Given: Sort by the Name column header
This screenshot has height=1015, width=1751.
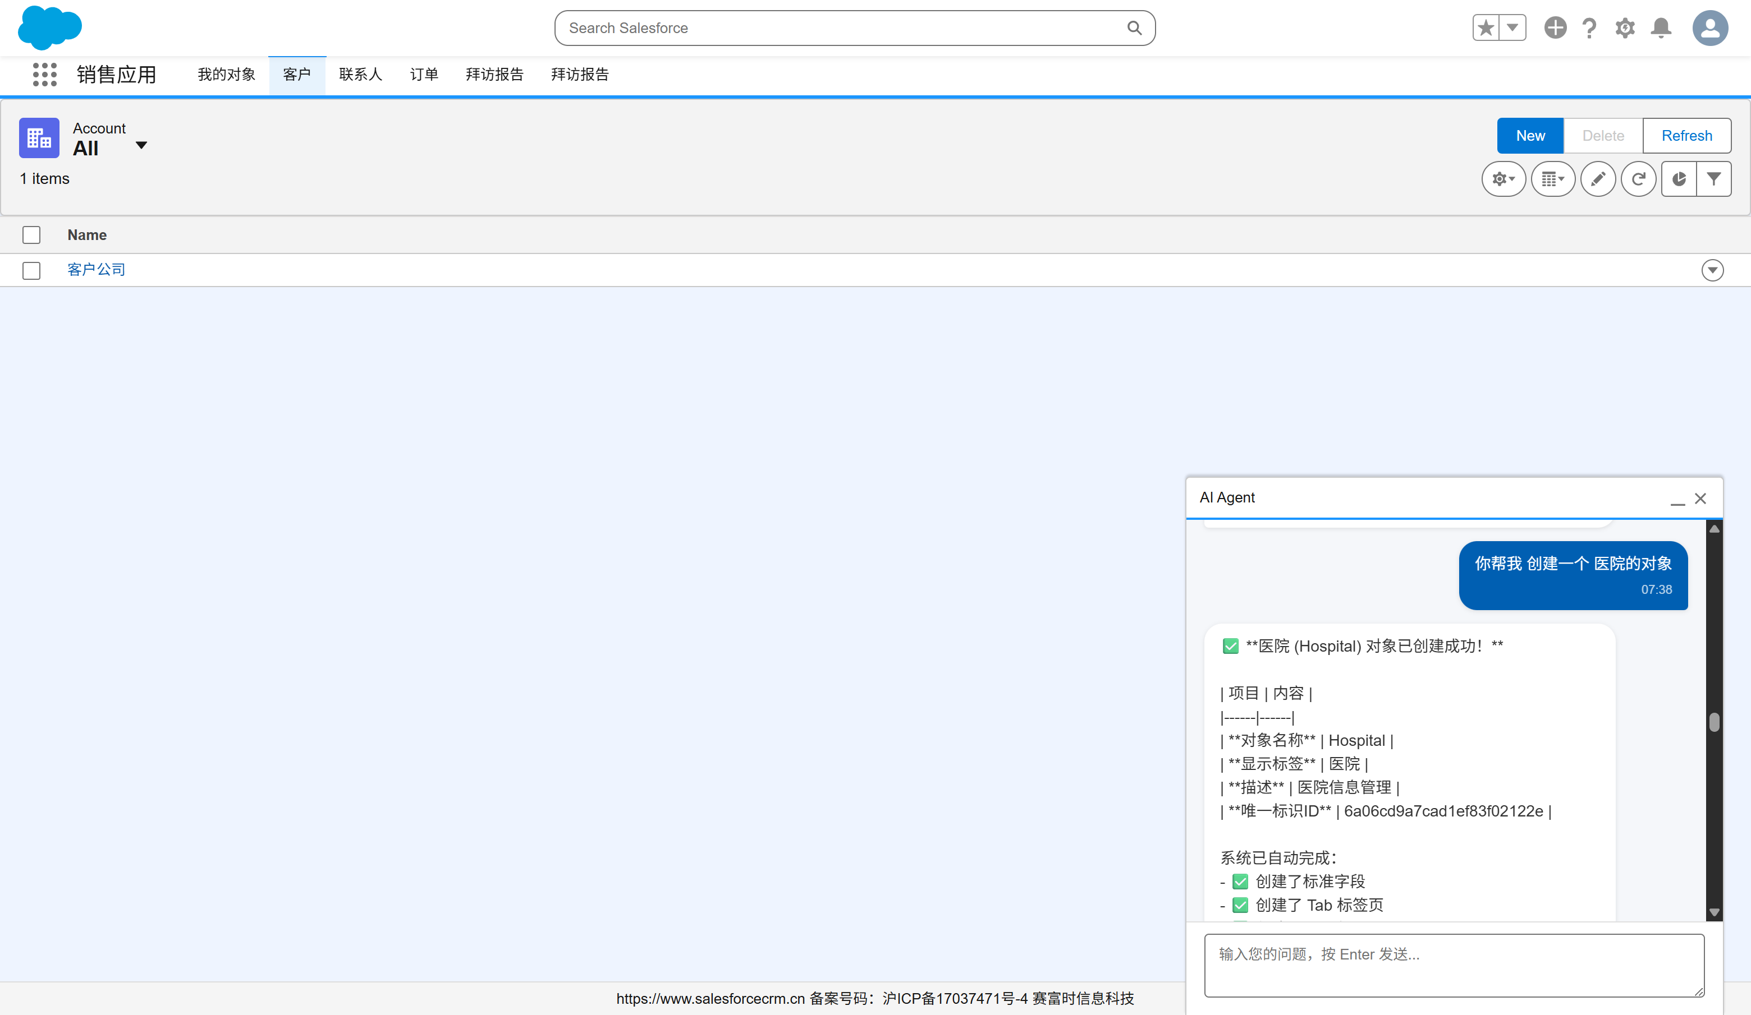Looking at the screenshot, I should pos(87,234).
